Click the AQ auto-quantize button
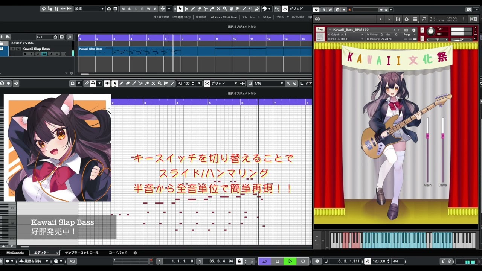The image size is (482, 271). (x=72, y=261)
